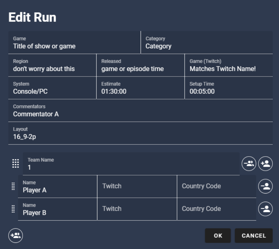This screenshot has width=279, height=249.
Task: Click the remove team icon beside Team Name
Action: tap(249, 164)
